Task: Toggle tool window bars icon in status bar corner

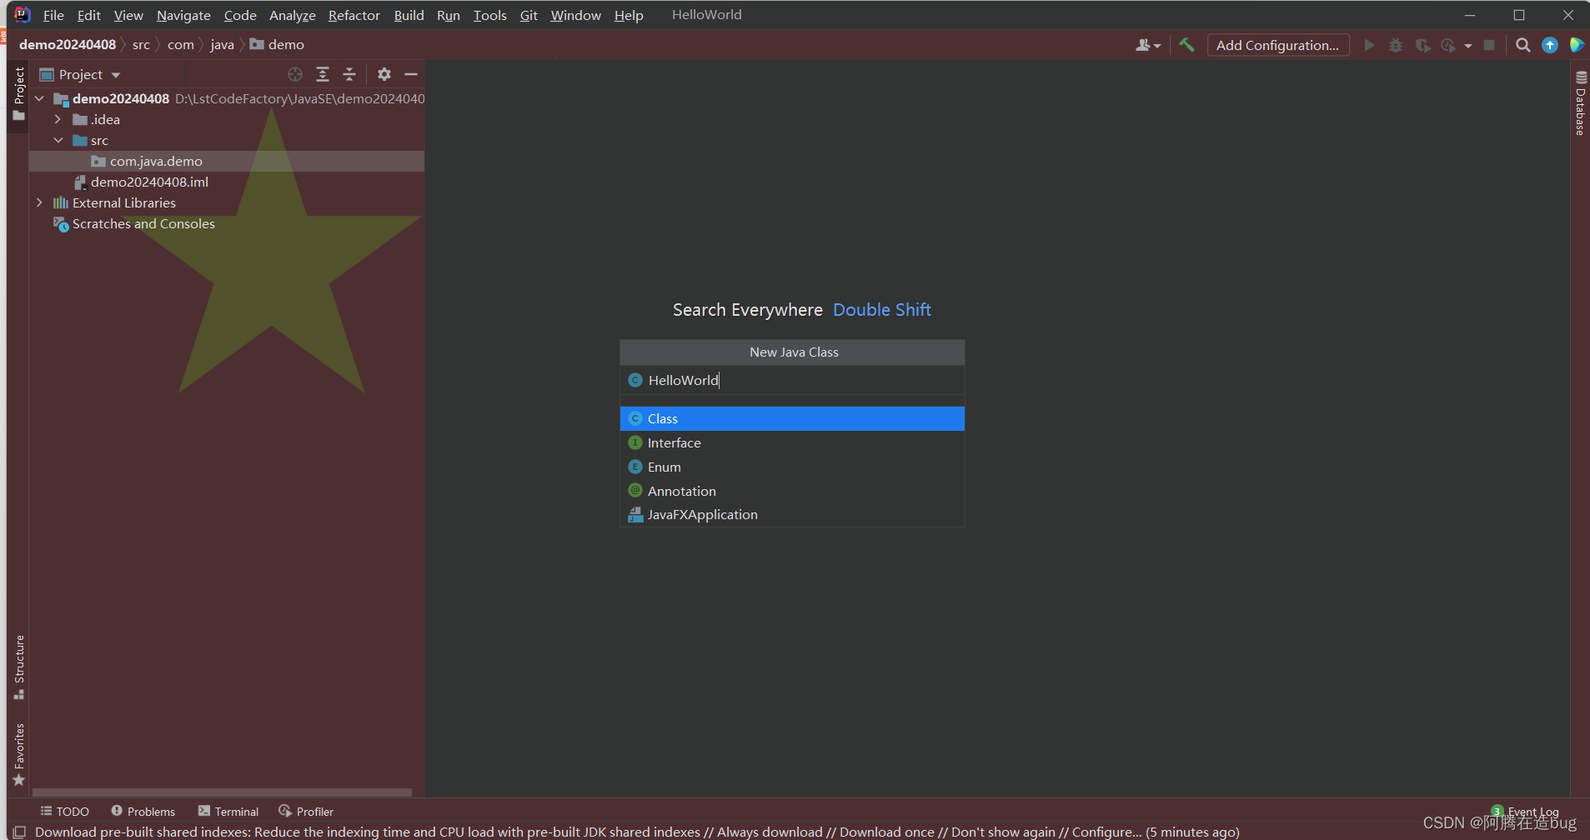Action: pyautogui.click(x=20, y=832)
